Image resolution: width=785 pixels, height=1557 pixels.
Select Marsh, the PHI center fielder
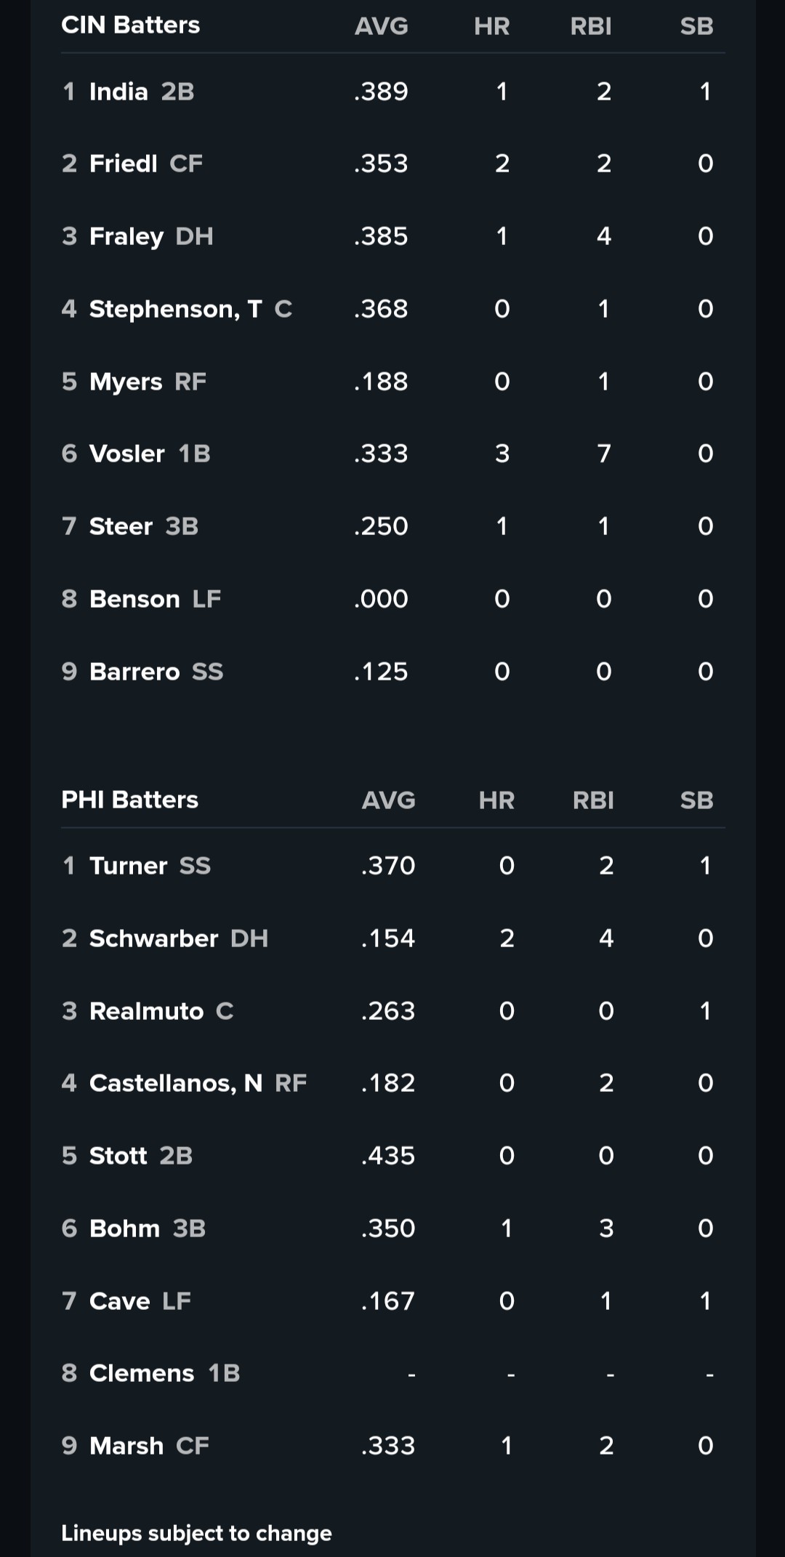pos(126,1446)
